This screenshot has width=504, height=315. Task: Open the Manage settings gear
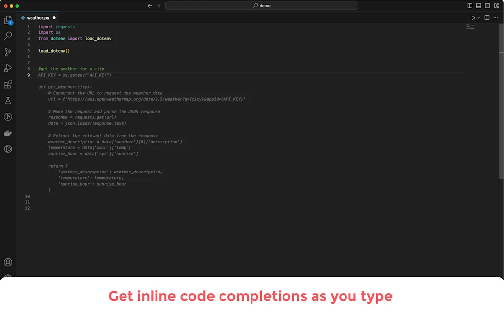tap(8, 278)
